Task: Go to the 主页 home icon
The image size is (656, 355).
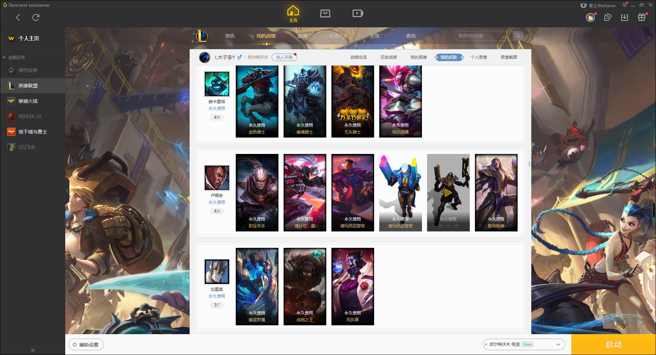Action: click(293, 14)
